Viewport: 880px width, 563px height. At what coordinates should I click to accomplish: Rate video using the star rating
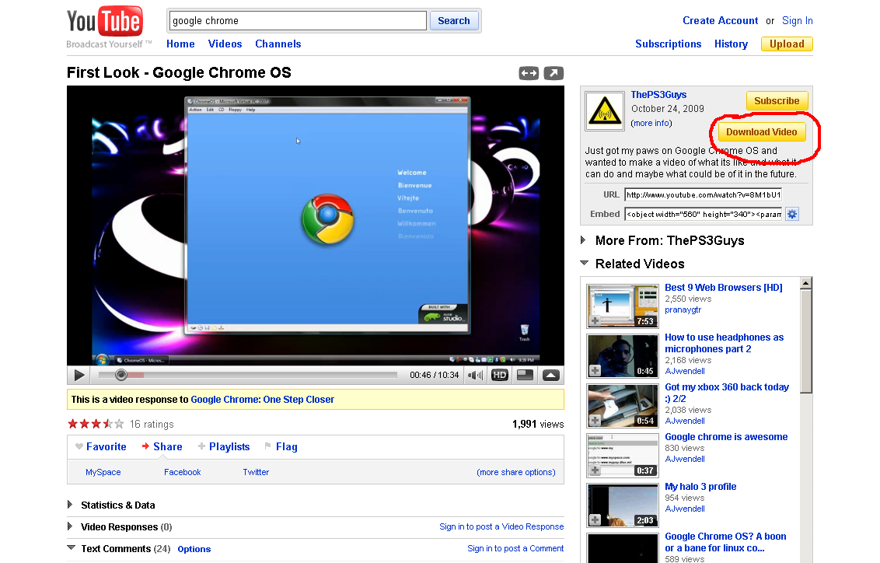pyautogui.click(x=96, y=424)
